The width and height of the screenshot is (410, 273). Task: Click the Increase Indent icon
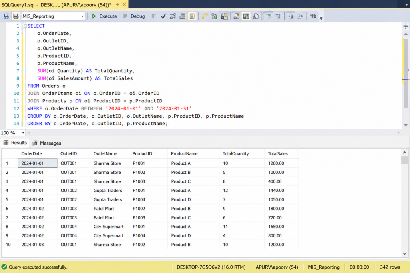(x=300, y=16)
